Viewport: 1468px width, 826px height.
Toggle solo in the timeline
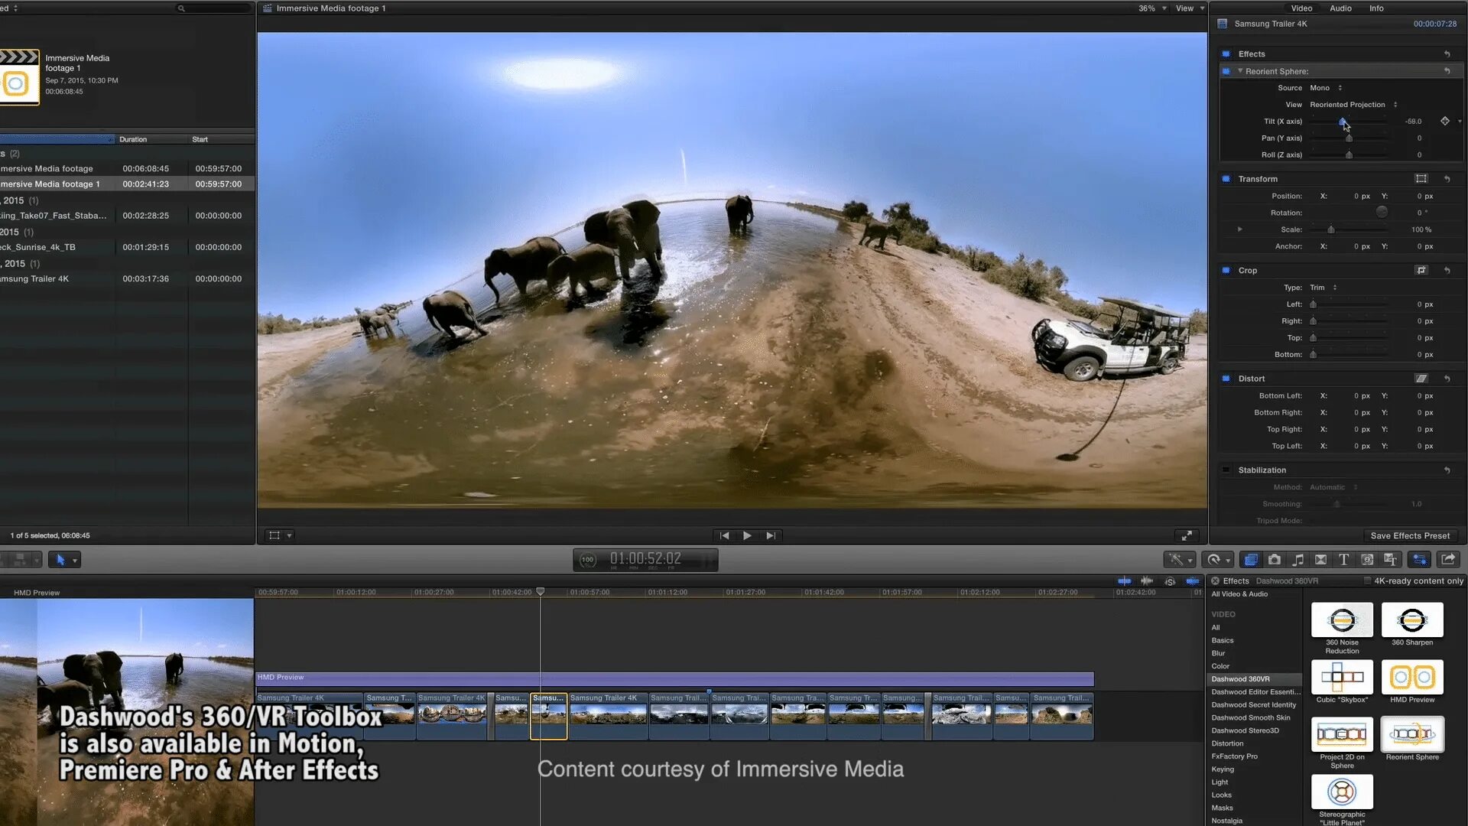1170,581
